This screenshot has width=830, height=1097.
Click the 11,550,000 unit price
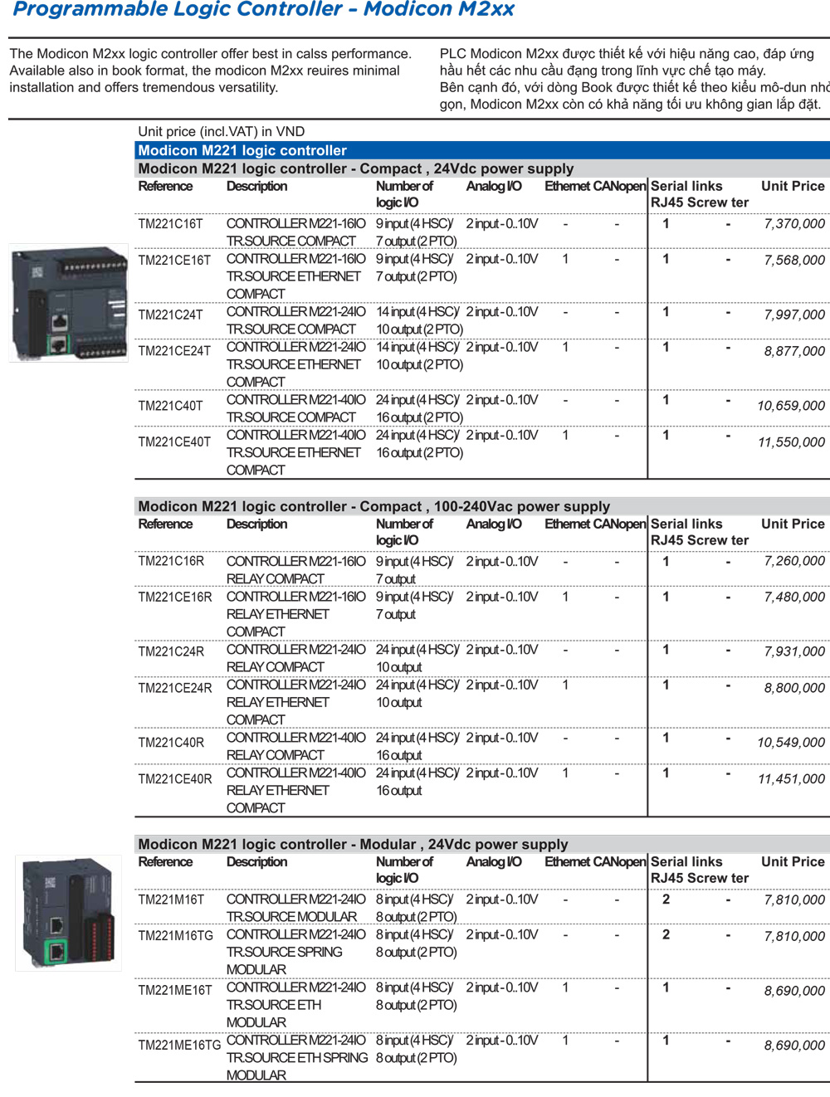tap(791, 443)
